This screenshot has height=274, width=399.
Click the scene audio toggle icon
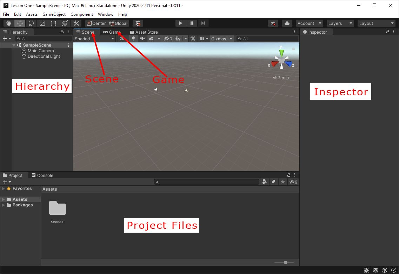click(142, 39)
